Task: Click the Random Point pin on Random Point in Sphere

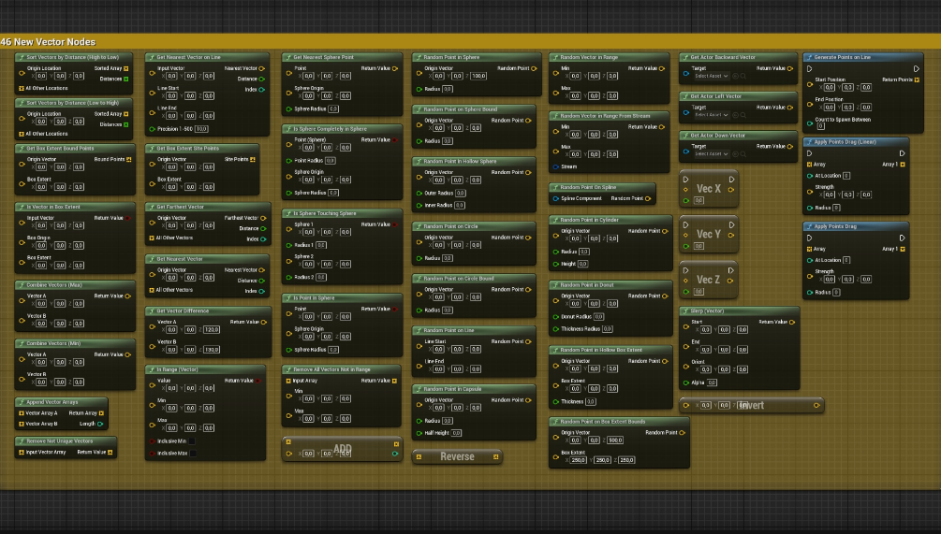Action: pyautogui.click(x=534, y=68)
